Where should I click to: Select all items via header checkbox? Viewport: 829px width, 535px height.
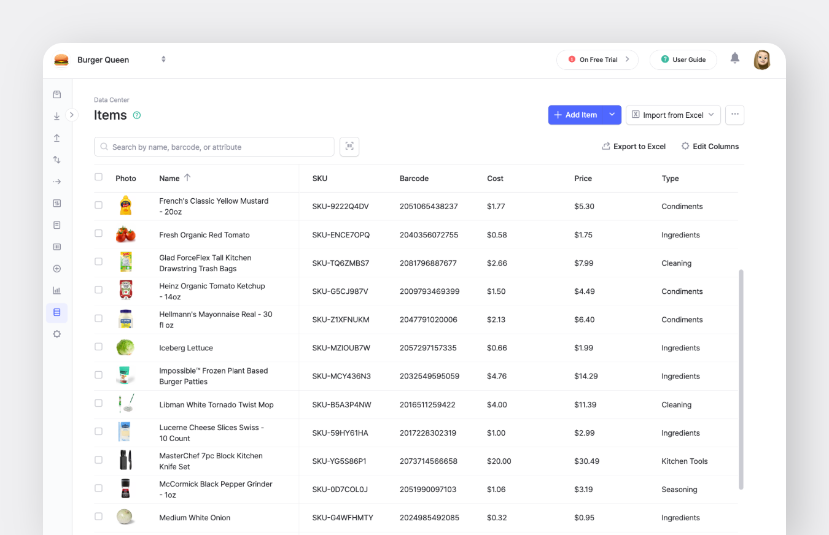coord(98,176)
